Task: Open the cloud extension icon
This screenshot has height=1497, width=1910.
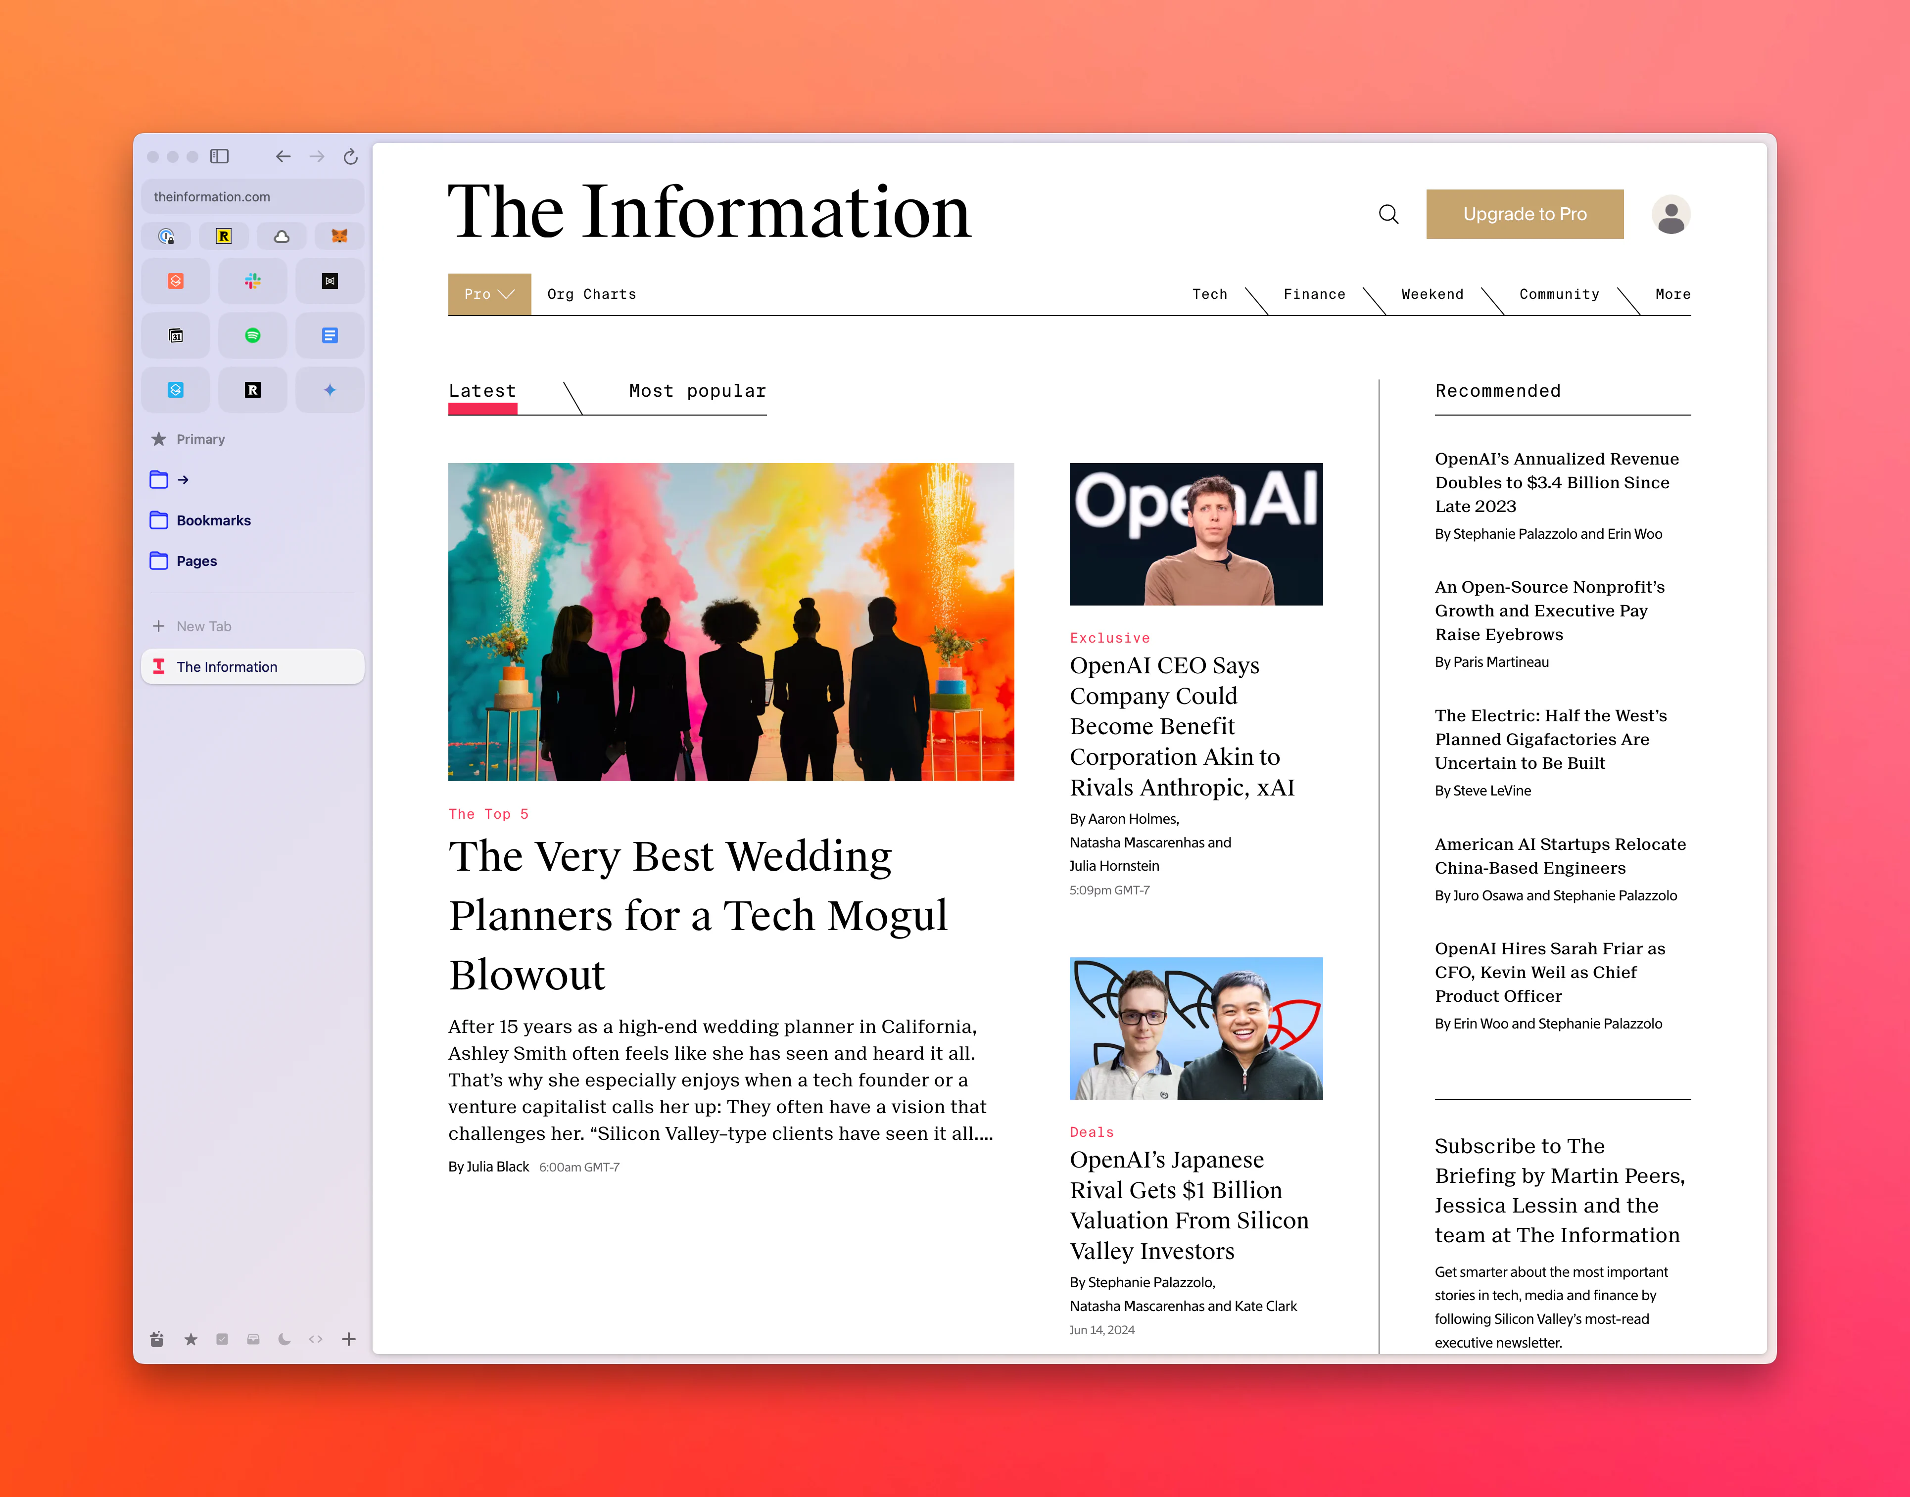Action: click(x=282, y=236)
